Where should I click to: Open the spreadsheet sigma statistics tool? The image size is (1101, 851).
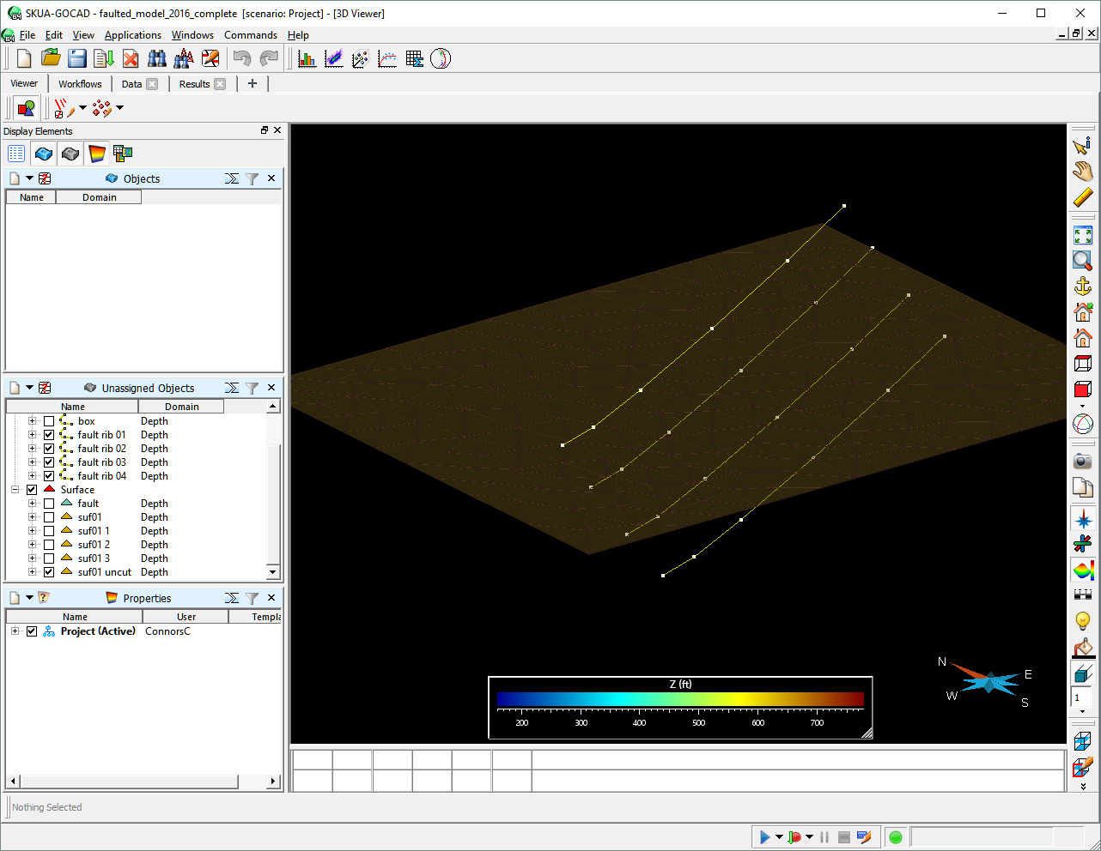(x=414, y=58)
